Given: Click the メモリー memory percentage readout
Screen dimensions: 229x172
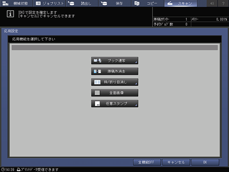Looking at the screenshot, I should (221, 20).
